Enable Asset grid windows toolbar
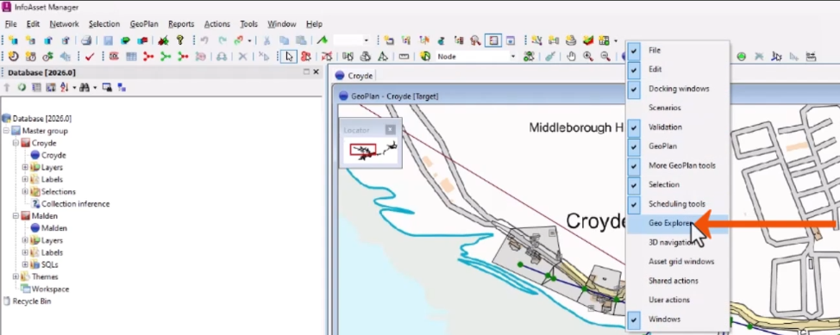 coord(678,262)
